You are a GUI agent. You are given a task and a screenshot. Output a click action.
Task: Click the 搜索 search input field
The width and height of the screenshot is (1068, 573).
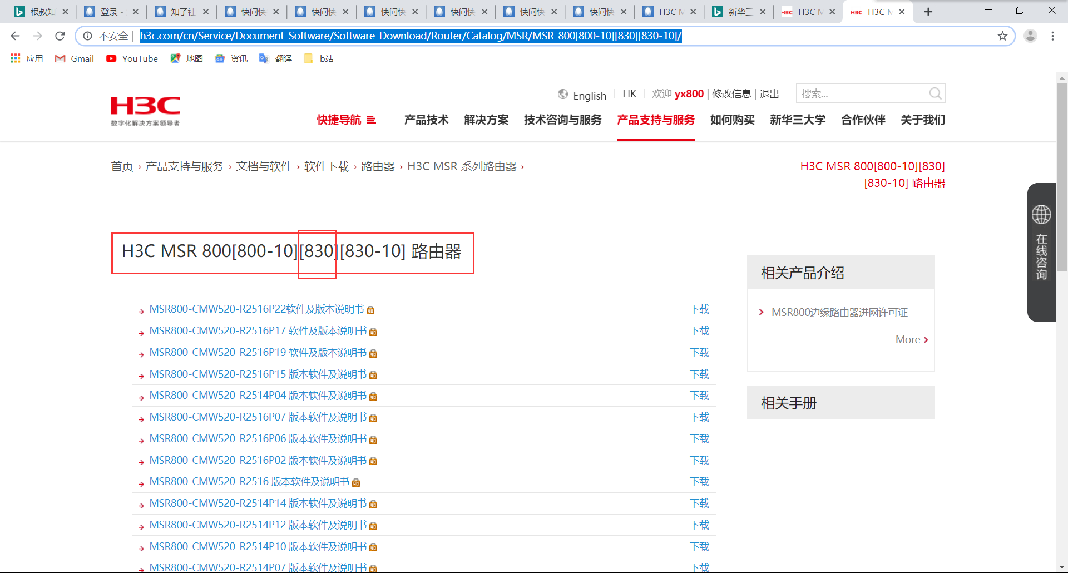862,93
